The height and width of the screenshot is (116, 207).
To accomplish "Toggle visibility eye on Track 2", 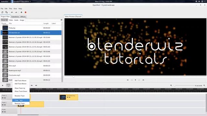I will pyautogui.click(x=3, y=98).
